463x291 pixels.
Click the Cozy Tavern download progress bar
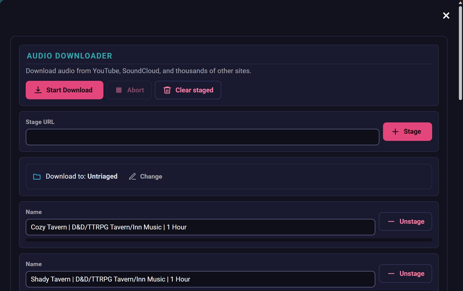tap(229, 240)
